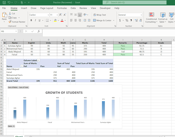Click the Redo arrow icon
Image resolution: width=175 pixels, height=137 pixels.
(16, 3)
